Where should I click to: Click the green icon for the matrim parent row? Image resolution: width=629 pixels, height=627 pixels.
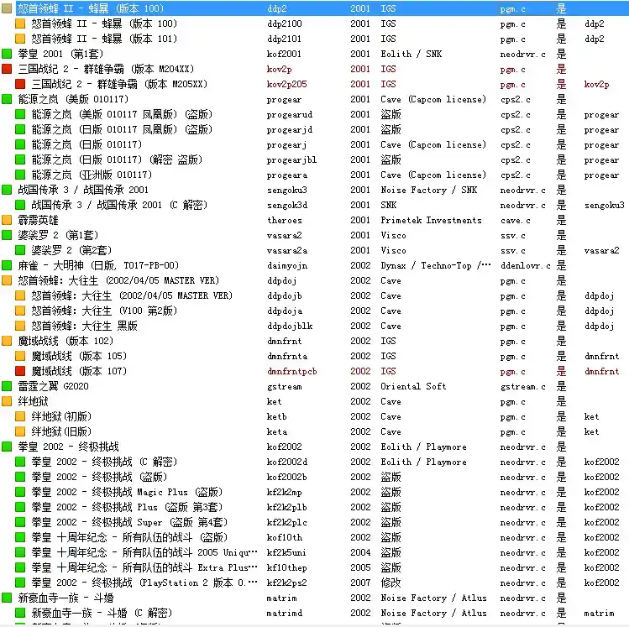point(7,598)
